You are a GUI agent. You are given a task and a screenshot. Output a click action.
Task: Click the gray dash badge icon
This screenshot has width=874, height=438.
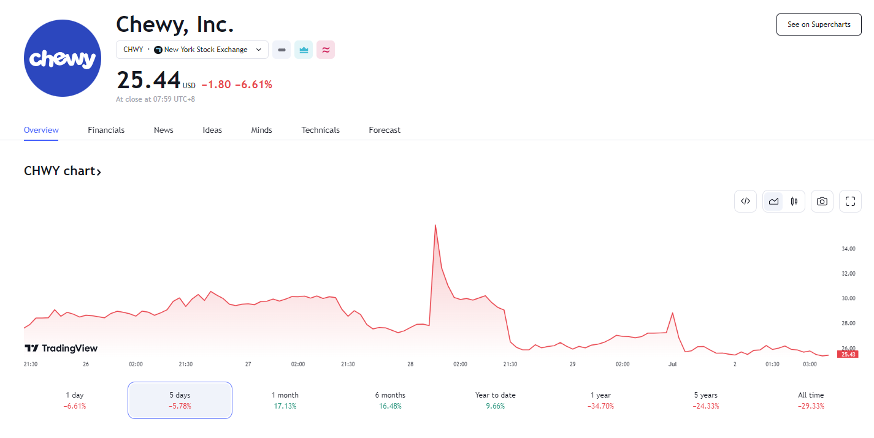click(282, 50)
